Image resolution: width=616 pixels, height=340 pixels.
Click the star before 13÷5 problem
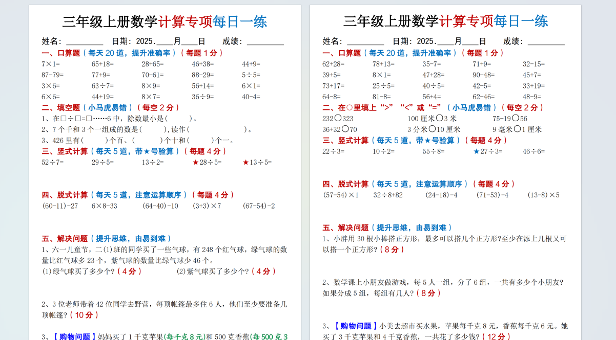click(x=245, y=163)
